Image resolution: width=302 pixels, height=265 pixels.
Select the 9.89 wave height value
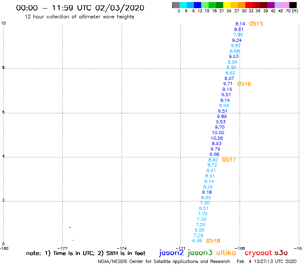point(222,117)
